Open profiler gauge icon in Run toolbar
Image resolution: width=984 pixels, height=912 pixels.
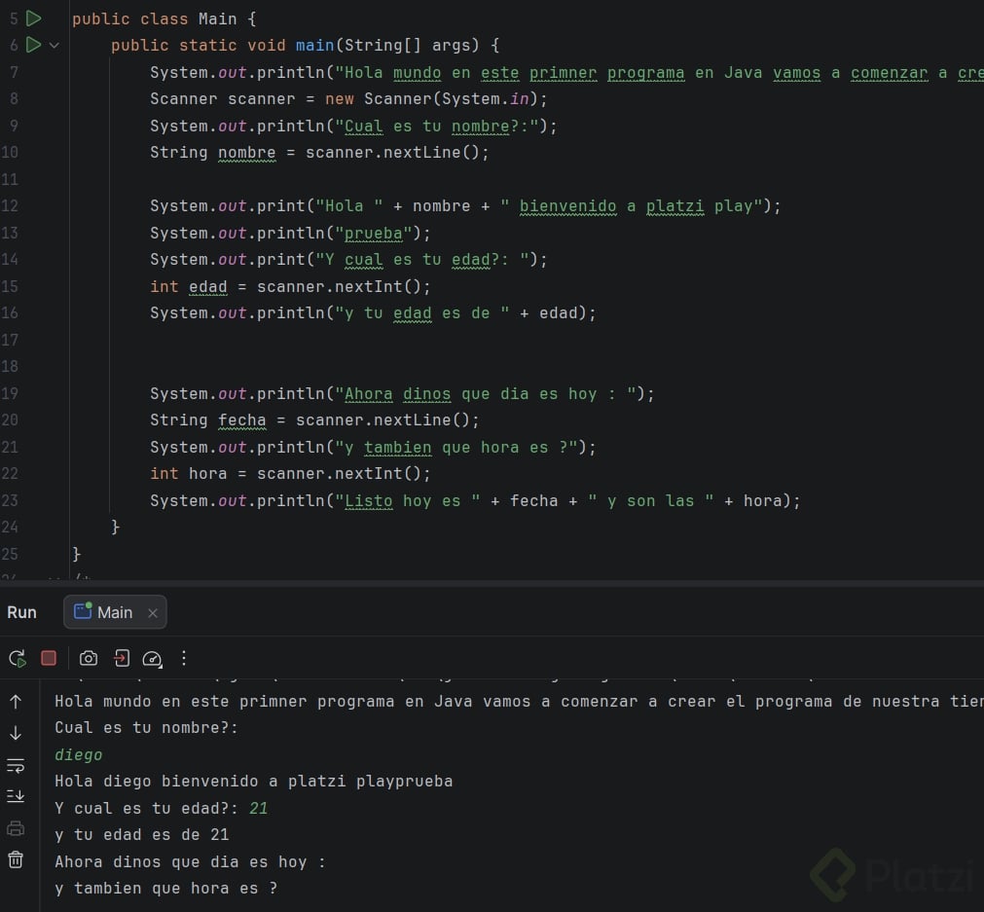tap(153, 658)
